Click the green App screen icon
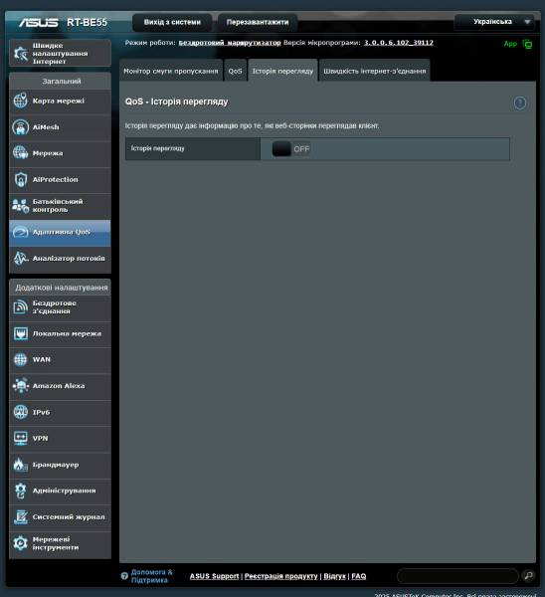The height and width of the screenshot is (597, 545). click(527, 44)
